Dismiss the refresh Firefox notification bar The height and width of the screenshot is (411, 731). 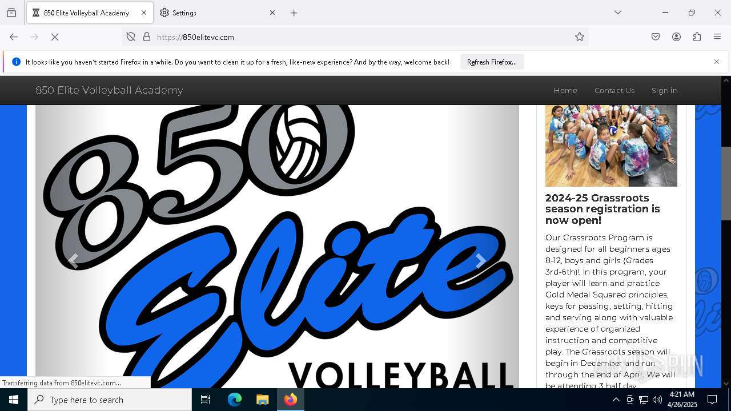click(717, 62)
